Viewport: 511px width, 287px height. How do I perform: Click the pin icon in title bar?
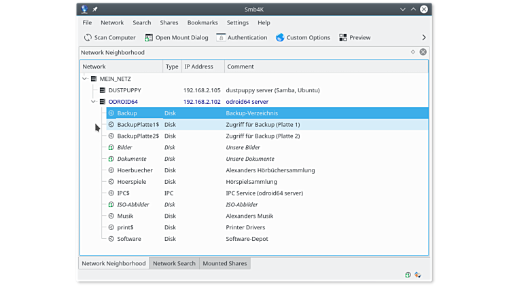click(95, 9)
